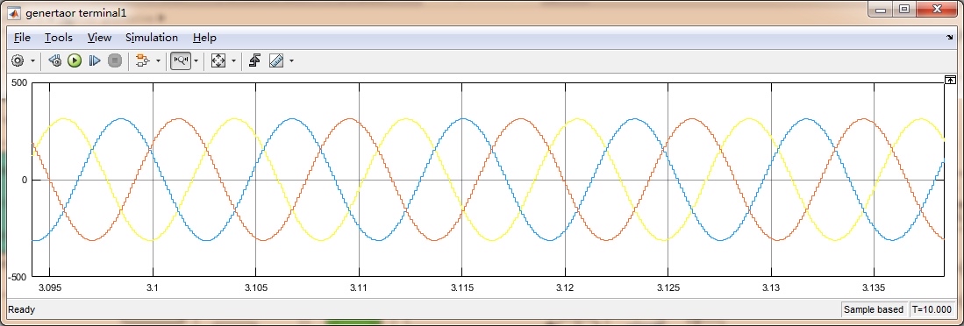Open the Help menu
This screenshot has height=326, width=964.
[204, 38]
